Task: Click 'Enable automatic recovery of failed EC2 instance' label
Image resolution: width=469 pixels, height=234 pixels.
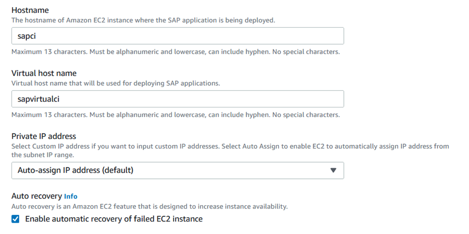Action: pyautogui.click(x=114, y=219)
